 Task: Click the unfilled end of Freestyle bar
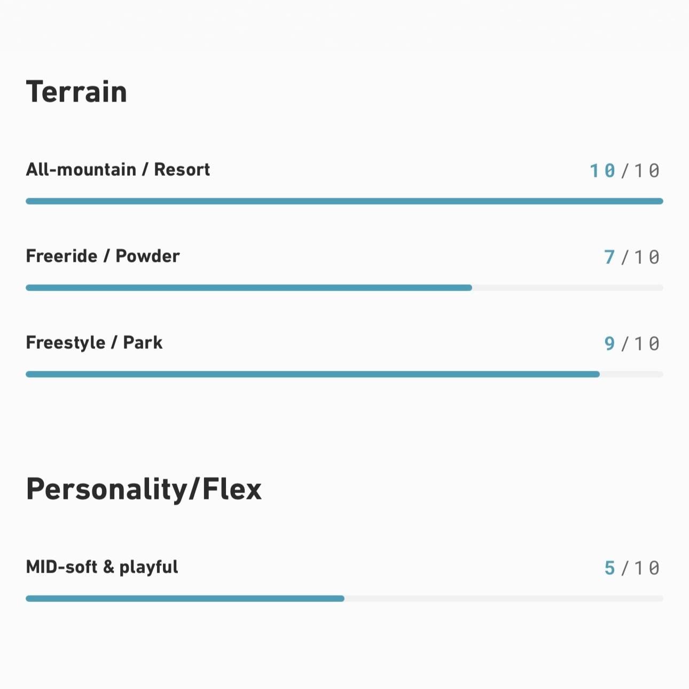tap(632, 374)
